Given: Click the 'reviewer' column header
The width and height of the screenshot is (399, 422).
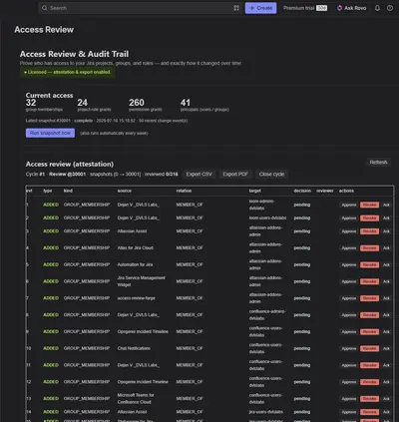Looking at the screenshot, I should 325,191.
